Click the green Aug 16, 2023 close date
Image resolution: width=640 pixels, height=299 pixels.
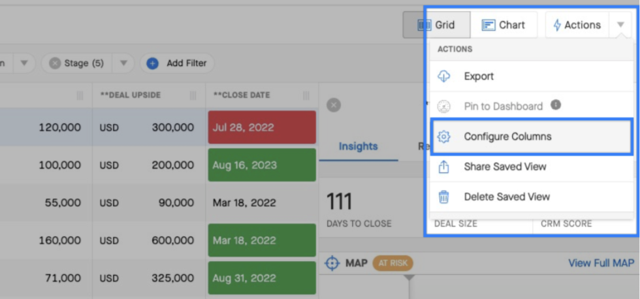[262, 165]
